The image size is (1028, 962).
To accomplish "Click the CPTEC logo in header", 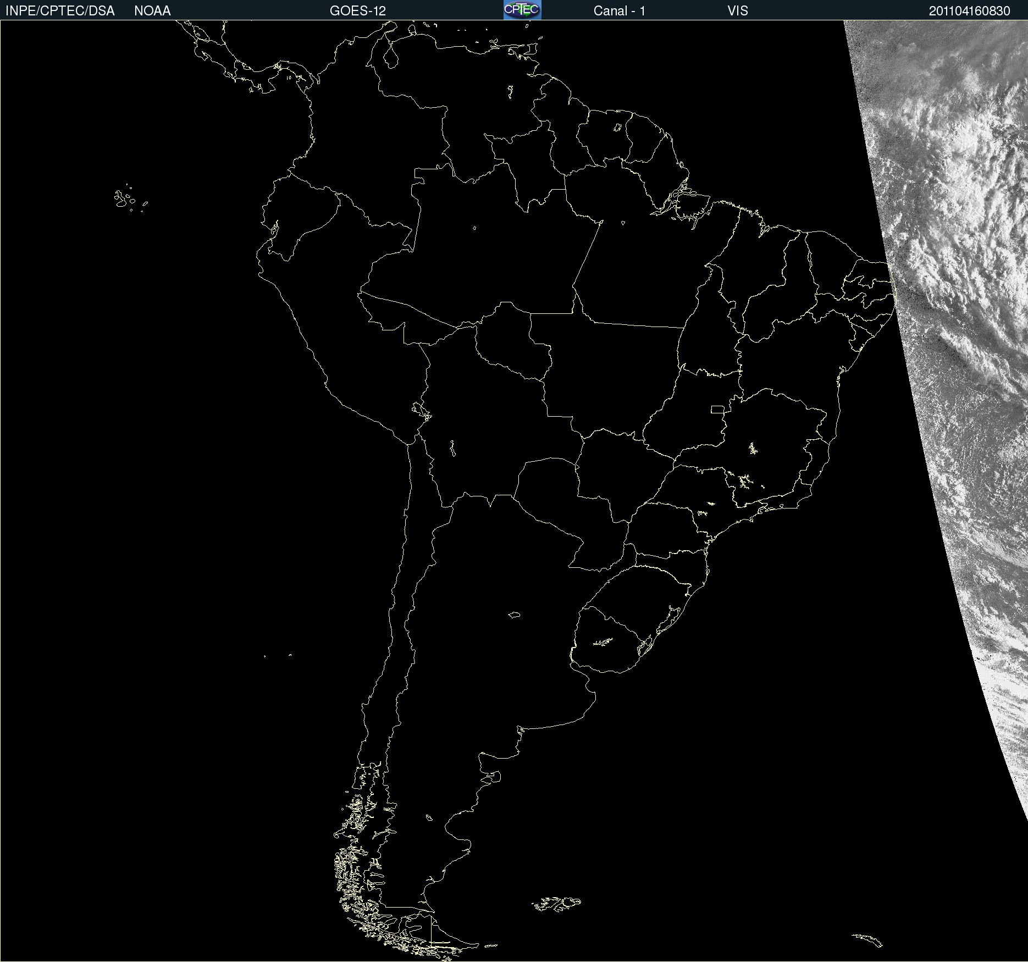I will [522, 10].
